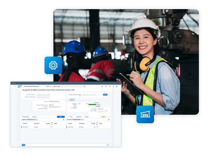Click the blue message icon at bottom left
Viewport: 208px width, 156px height.
tap(23, 145)
